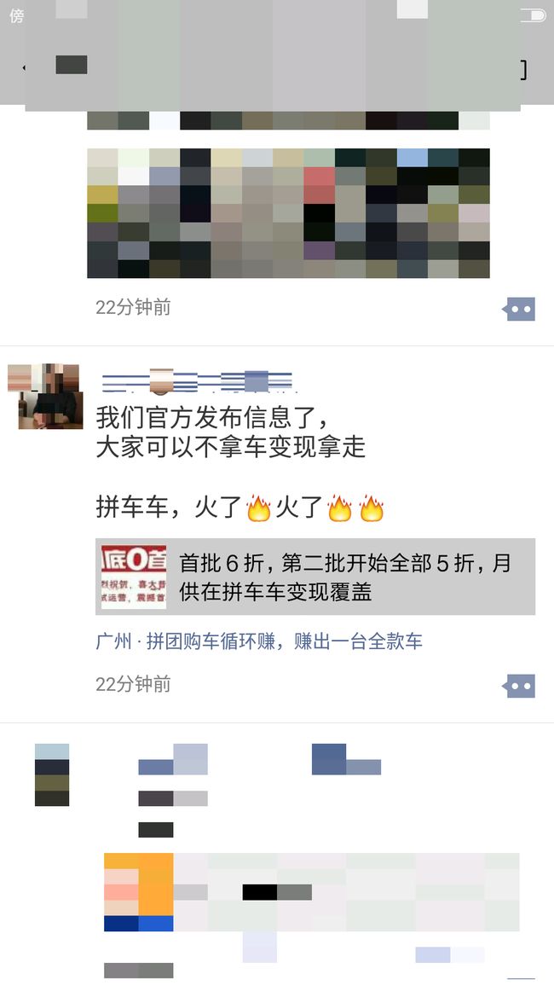Tap the 22分钟前 timestamp under the 广州 location link

click(x=133, y=685)
